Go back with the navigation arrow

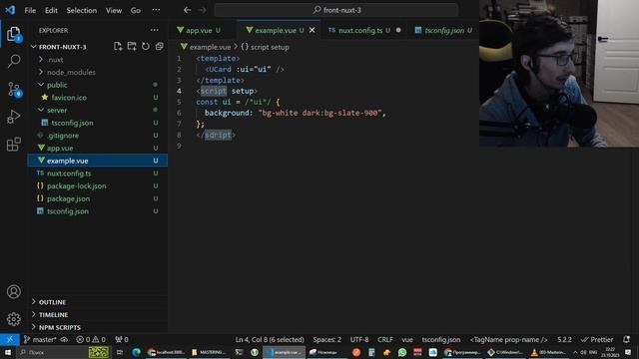(187, 10)
